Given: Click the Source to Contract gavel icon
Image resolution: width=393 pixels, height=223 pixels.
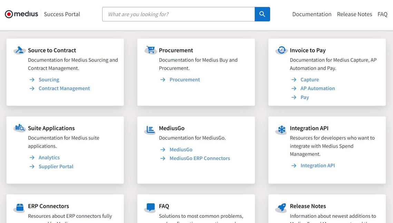Looking at the screenshot, I should (20, 50).
